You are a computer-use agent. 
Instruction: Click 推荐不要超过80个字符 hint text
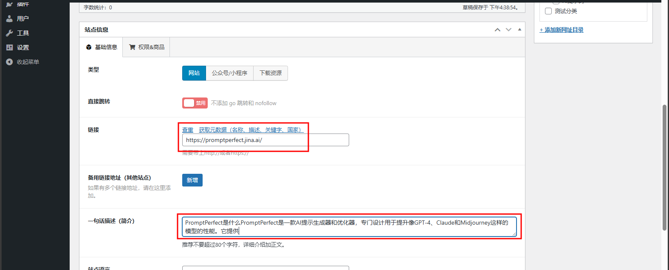pos(233,245)
